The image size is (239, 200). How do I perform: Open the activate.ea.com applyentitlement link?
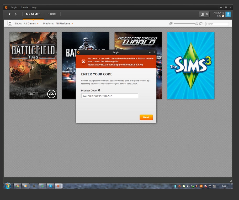coord(112,65)
